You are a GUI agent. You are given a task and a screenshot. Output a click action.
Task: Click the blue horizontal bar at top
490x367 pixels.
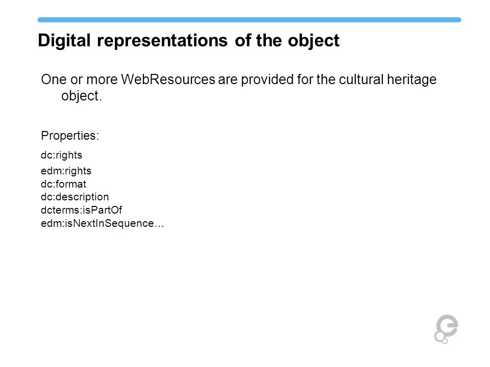tap(249, 20)
